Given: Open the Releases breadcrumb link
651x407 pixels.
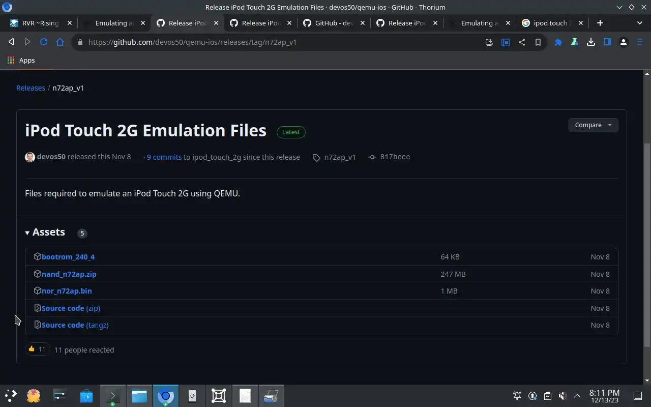Looking at the screenshot, I should click(x=31, y=88).
